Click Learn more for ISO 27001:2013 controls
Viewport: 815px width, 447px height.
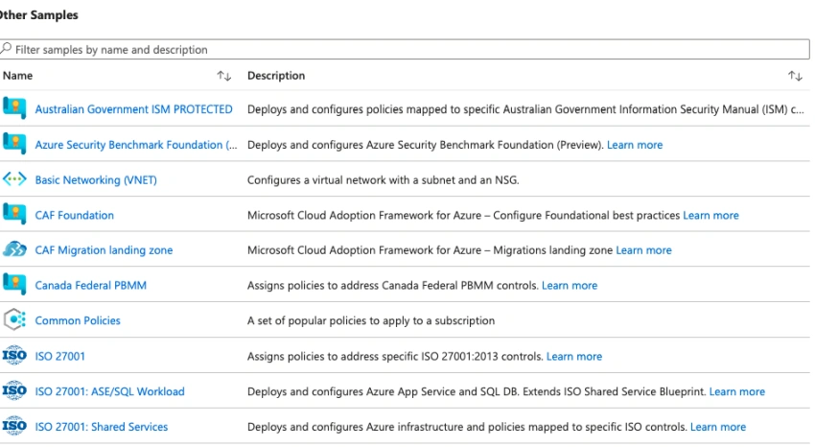pyautogui.click(x=573, y=356)
